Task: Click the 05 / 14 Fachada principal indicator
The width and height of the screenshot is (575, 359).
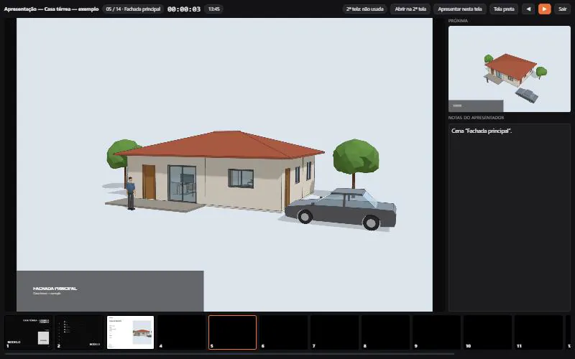Action: click(133, 9)
